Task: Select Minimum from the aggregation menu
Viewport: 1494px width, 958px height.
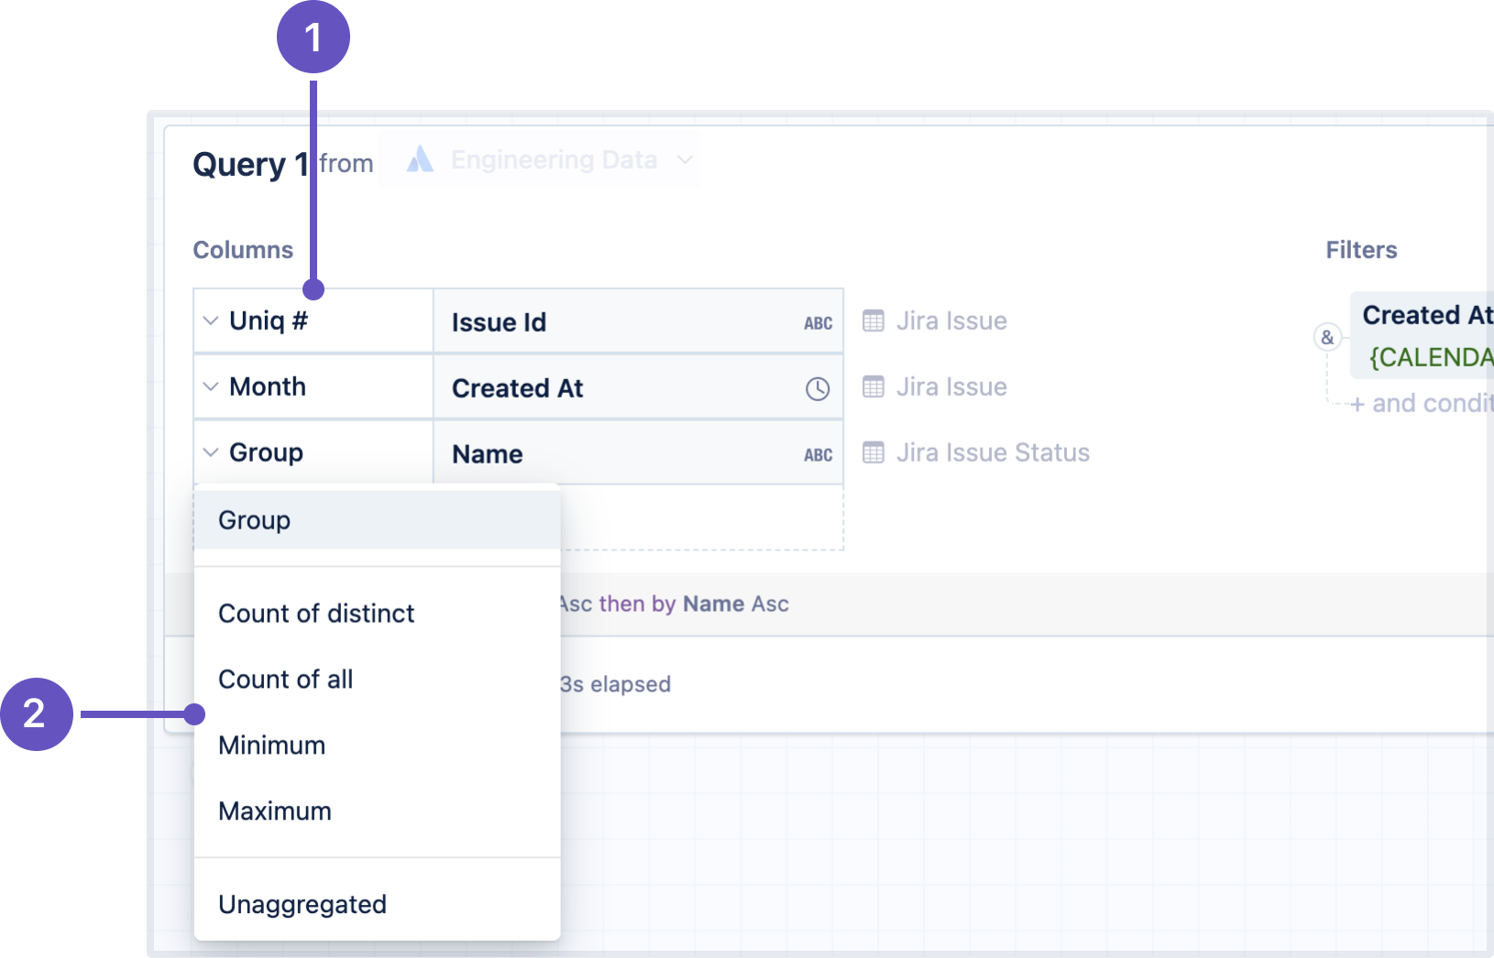Action: pos(271,745)
